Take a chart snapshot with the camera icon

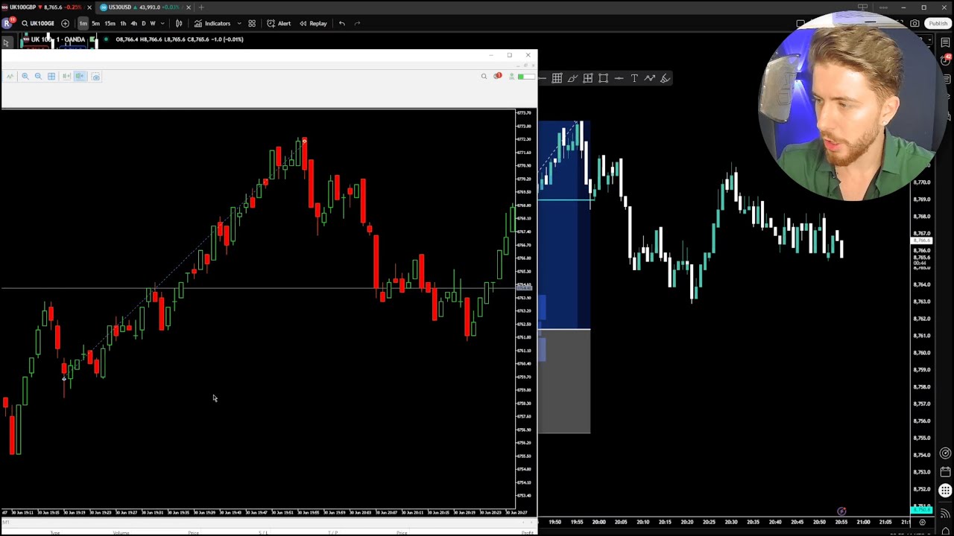coord(914,23)
